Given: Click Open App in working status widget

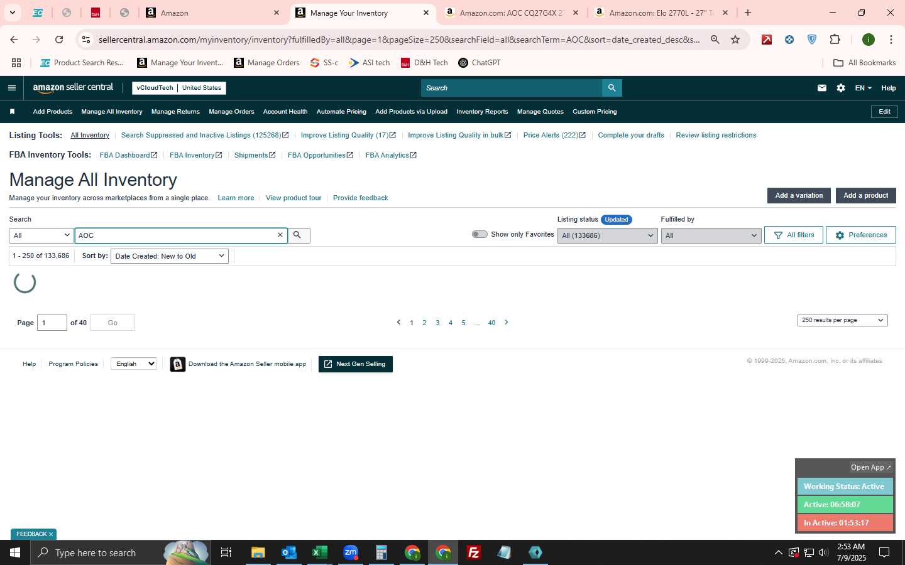Looking at the screenshot, I should [x=871, y=467].
